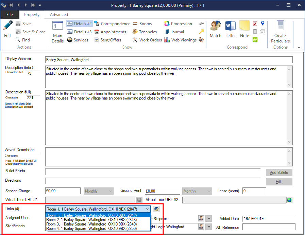The width and height of the screenshot is (305, 235).
Task: Click the globe icon for Virtual Tour URL #2
Action: pos(289,200)
